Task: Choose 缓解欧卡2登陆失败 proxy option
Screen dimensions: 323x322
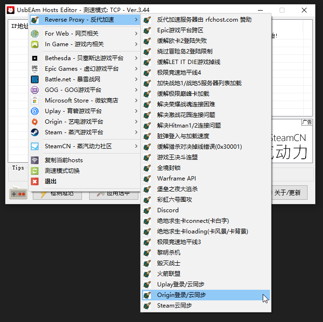Action: click(x=206, y=41)
